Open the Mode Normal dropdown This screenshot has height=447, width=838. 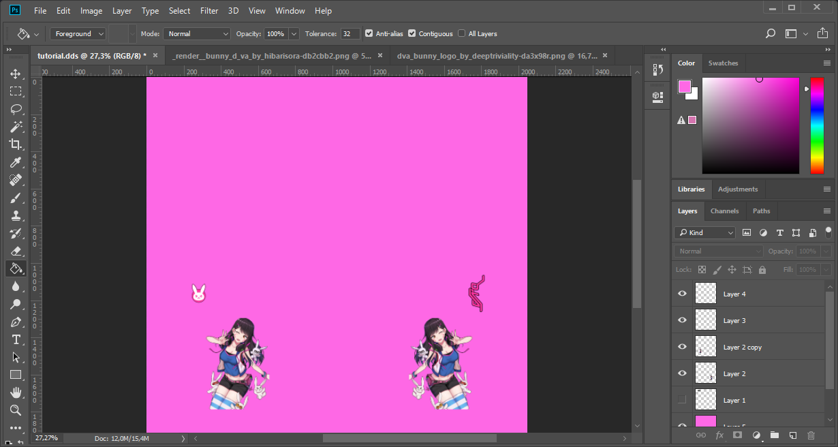pos(197,33)
